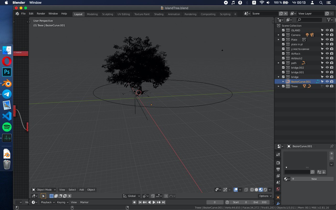Image resolution: width=336 pixels, height=210 pixels.
Task: Open the Render menu
Action: 41,13
